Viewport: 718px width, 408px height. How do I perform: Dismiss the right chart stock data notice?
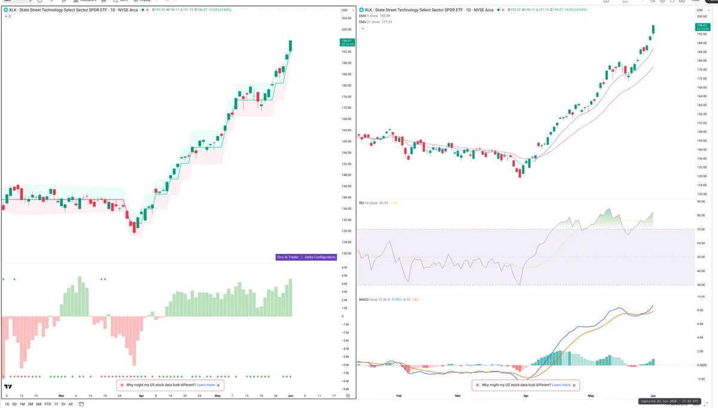point(574,385)
